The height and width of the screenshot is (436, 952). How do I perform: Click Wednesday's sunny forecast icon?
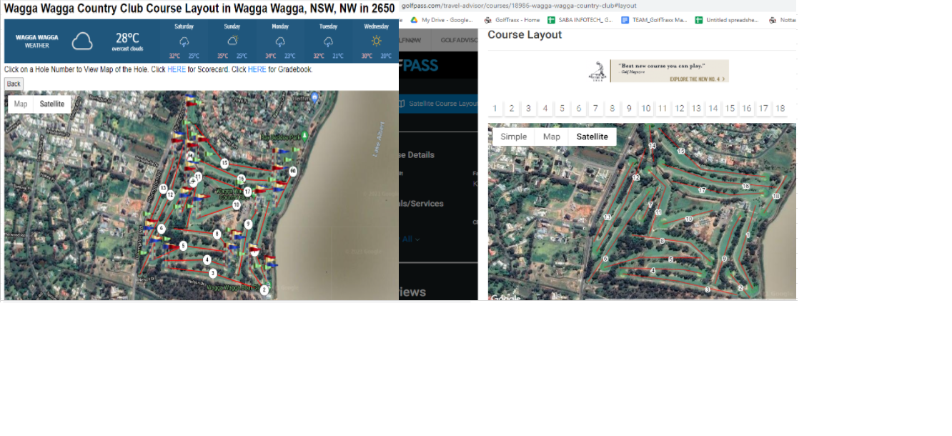coord(376,41)
